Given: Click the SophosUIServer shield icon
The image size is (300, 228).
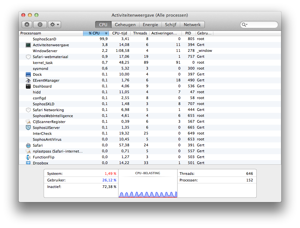Looking at the screenshot, I should [28, 128].
